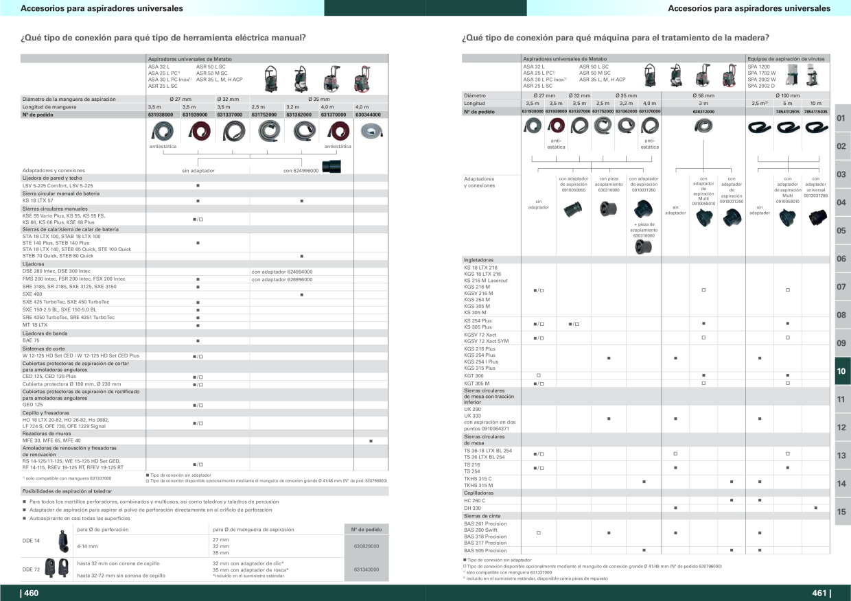Click hose image under order number 630344000
The height and width of the screenshot is (601, 851).
pyautogui.click(x=371, y=132)
